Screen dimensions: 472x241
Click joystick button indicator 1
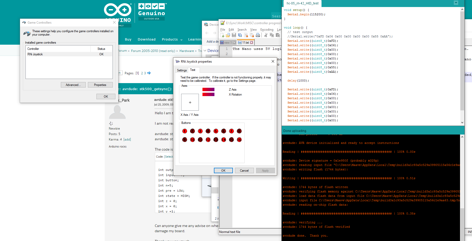click(185, 131)
